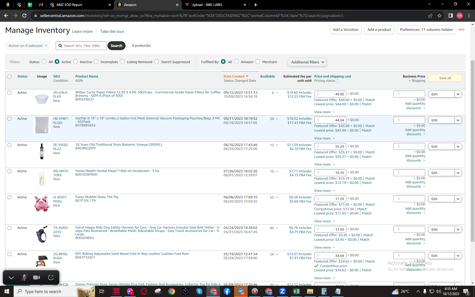The width and height of the screenshot is (475, 297).
Task: Open the Action on 0 selected dropdown
Action: 28,46
